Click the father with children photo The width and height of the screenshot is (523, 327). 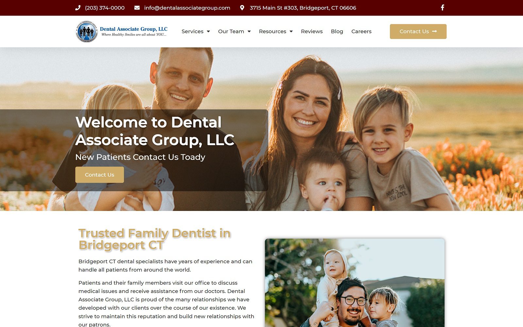(355, 283)
